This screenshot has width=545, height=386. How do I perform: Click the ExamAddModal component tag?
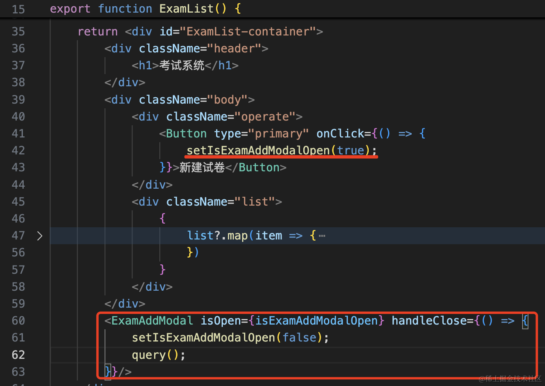tap(152, 321)
